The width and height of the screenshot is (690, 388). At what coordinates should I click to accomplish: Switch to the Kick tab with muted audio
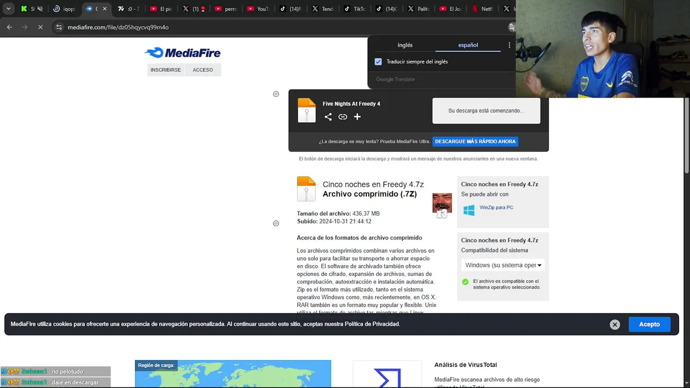pos(32,9)
